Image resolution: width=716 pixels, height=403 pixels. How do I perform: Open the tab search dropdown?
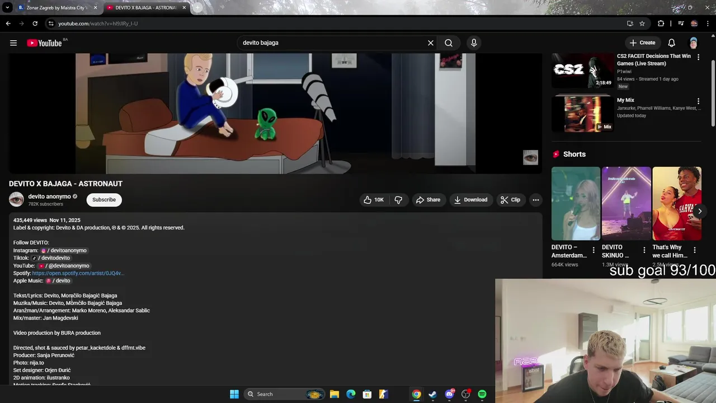click(7, 8)
